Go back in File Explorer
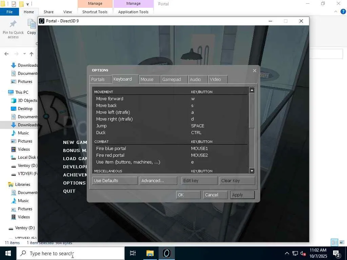This screenshot has height=260, width=347. tap(6, 54)
